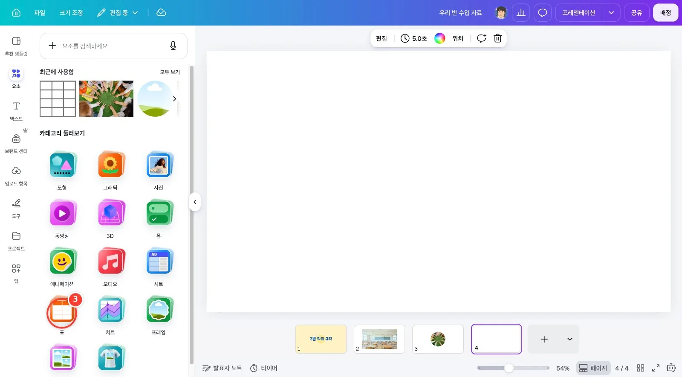Show more recently used items arrow

174,99
